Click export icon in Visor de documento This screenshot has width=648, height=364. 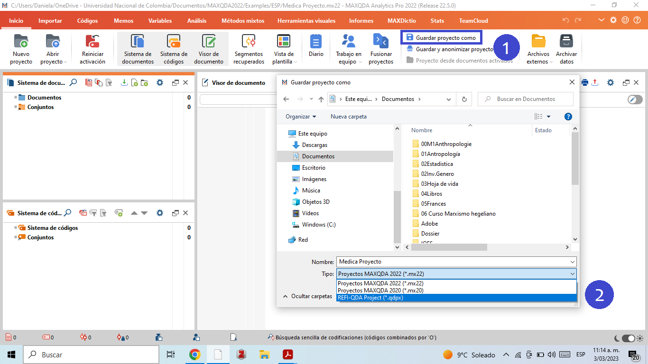click(595, 82)
